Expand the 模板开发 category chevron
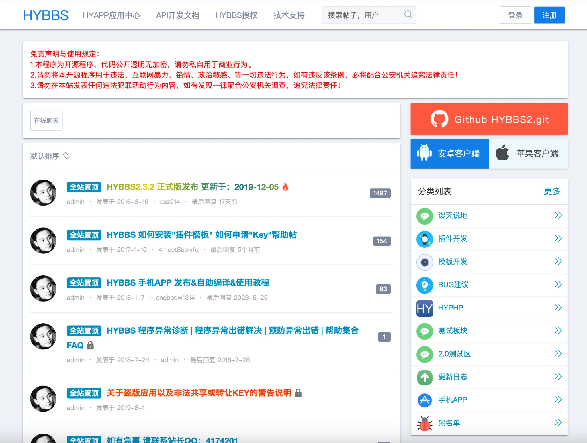The width and height of the screenshot is (587, 443). point(558,261)
